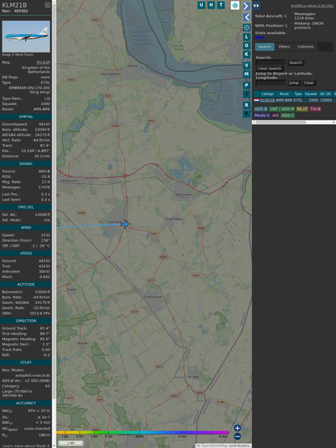
Task: Click the altitude color scale bar
Action: click(142, 433)
